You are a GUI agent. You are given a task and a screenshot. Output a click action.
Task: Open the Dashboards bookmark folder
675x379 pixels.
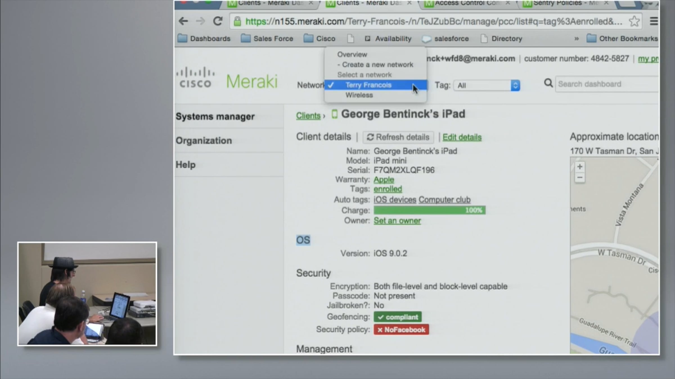pyautogui.click(x=204, y=38)
